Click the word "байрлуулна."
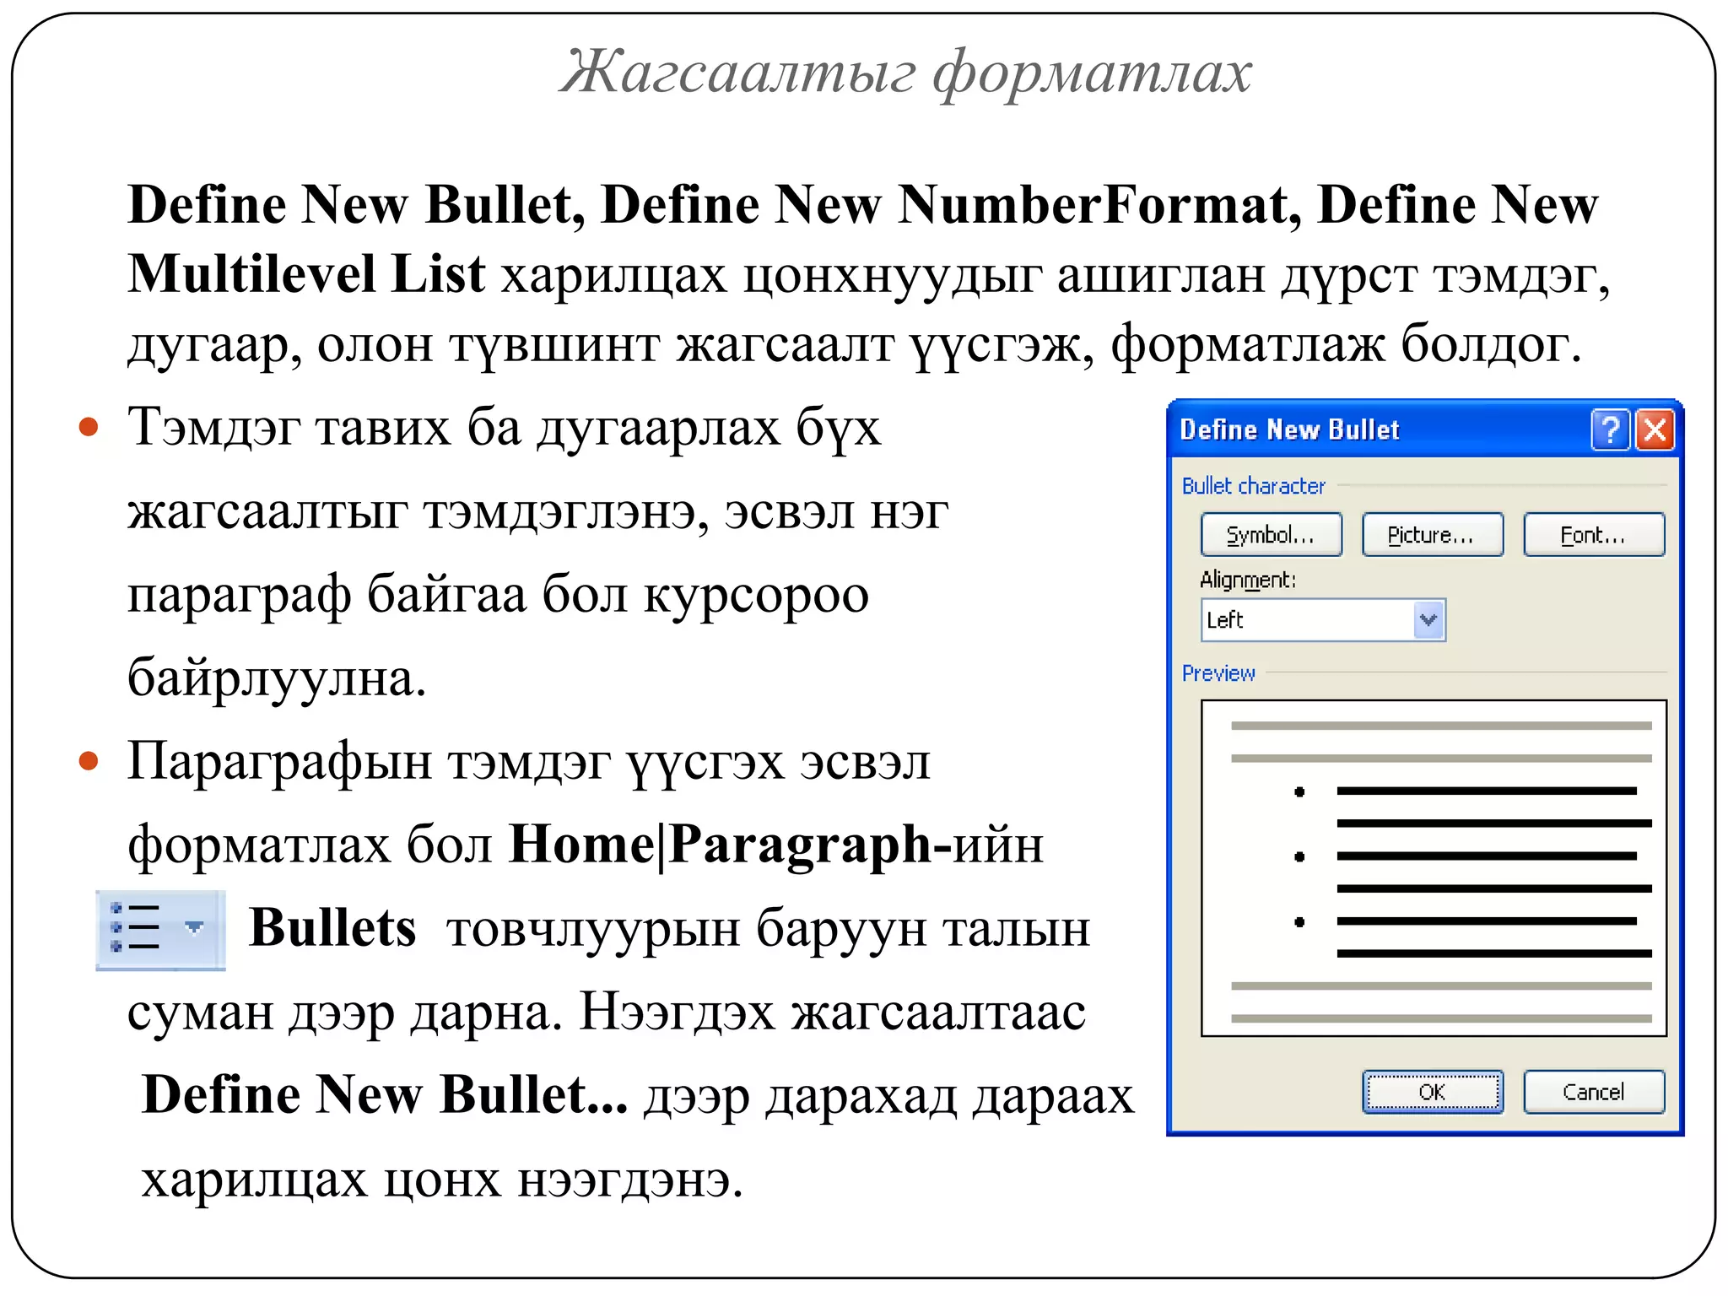This screenshot has width=1728, height=1296. coord(277,679)
